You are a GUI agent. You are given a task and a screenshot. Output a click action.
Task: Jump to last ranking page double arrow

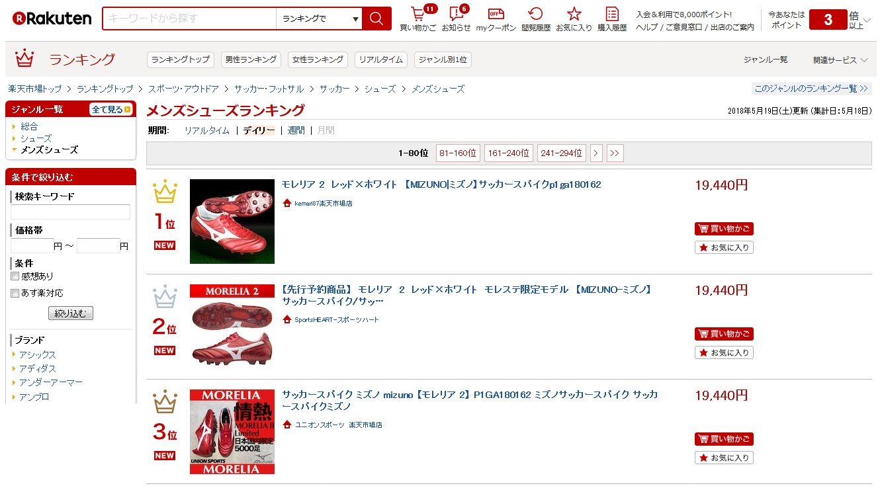click(615, 153)
